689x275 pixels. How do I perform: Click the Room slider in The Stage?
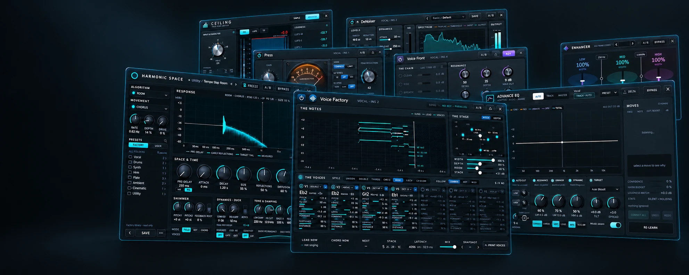point(480,168)
